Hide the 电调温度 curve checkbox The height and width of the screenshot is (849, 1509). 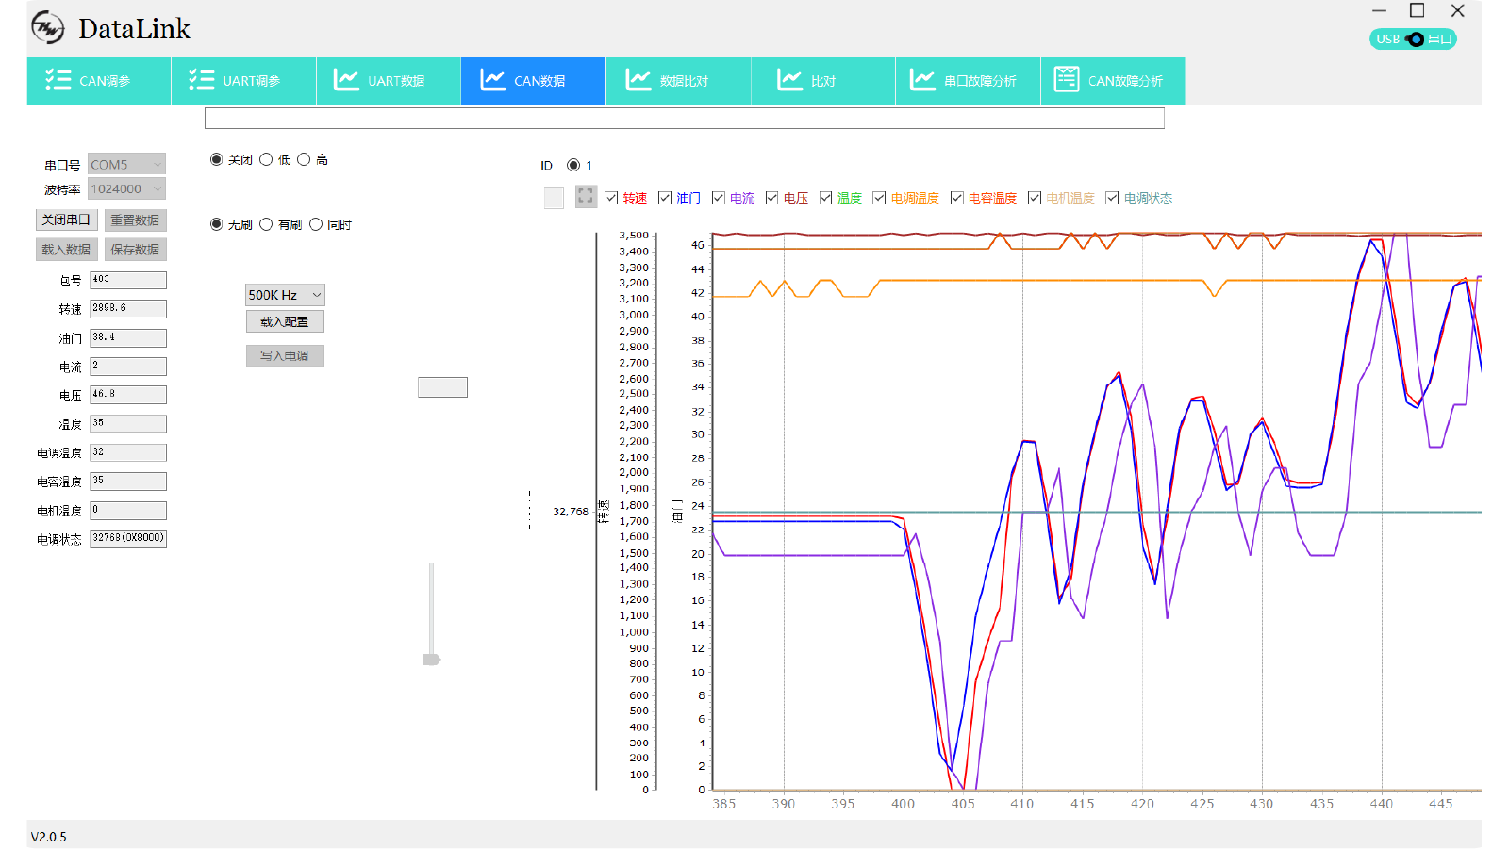(x=879, y=198)
